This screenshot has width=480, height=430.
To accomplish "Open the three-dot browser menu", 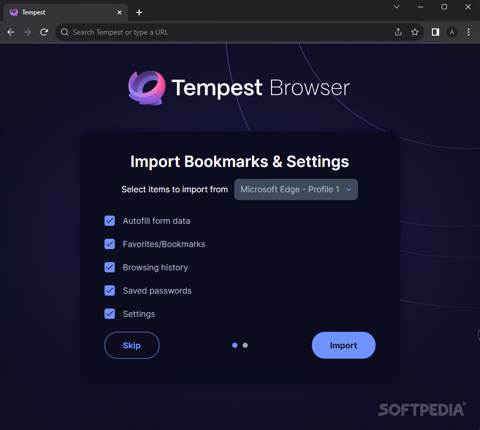I will pyautogui.click(x=469, y=32).
